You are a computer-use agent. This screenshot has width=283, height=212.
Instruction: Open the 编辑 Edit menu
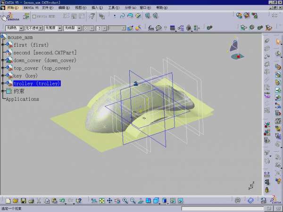coord(64,8)
